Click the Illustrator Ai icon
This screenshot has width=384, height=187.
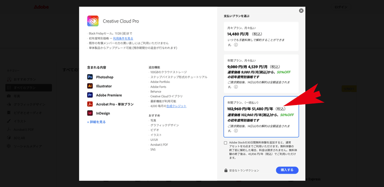90,86
